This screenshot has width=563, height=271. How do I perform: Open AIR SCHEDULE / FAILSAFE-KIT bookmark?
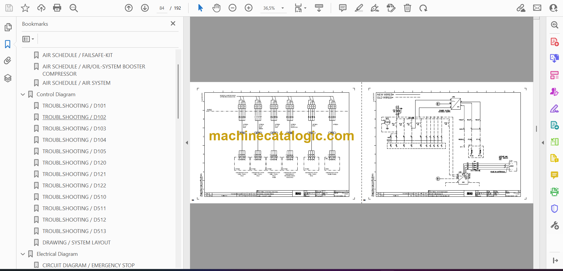[77, 55]
